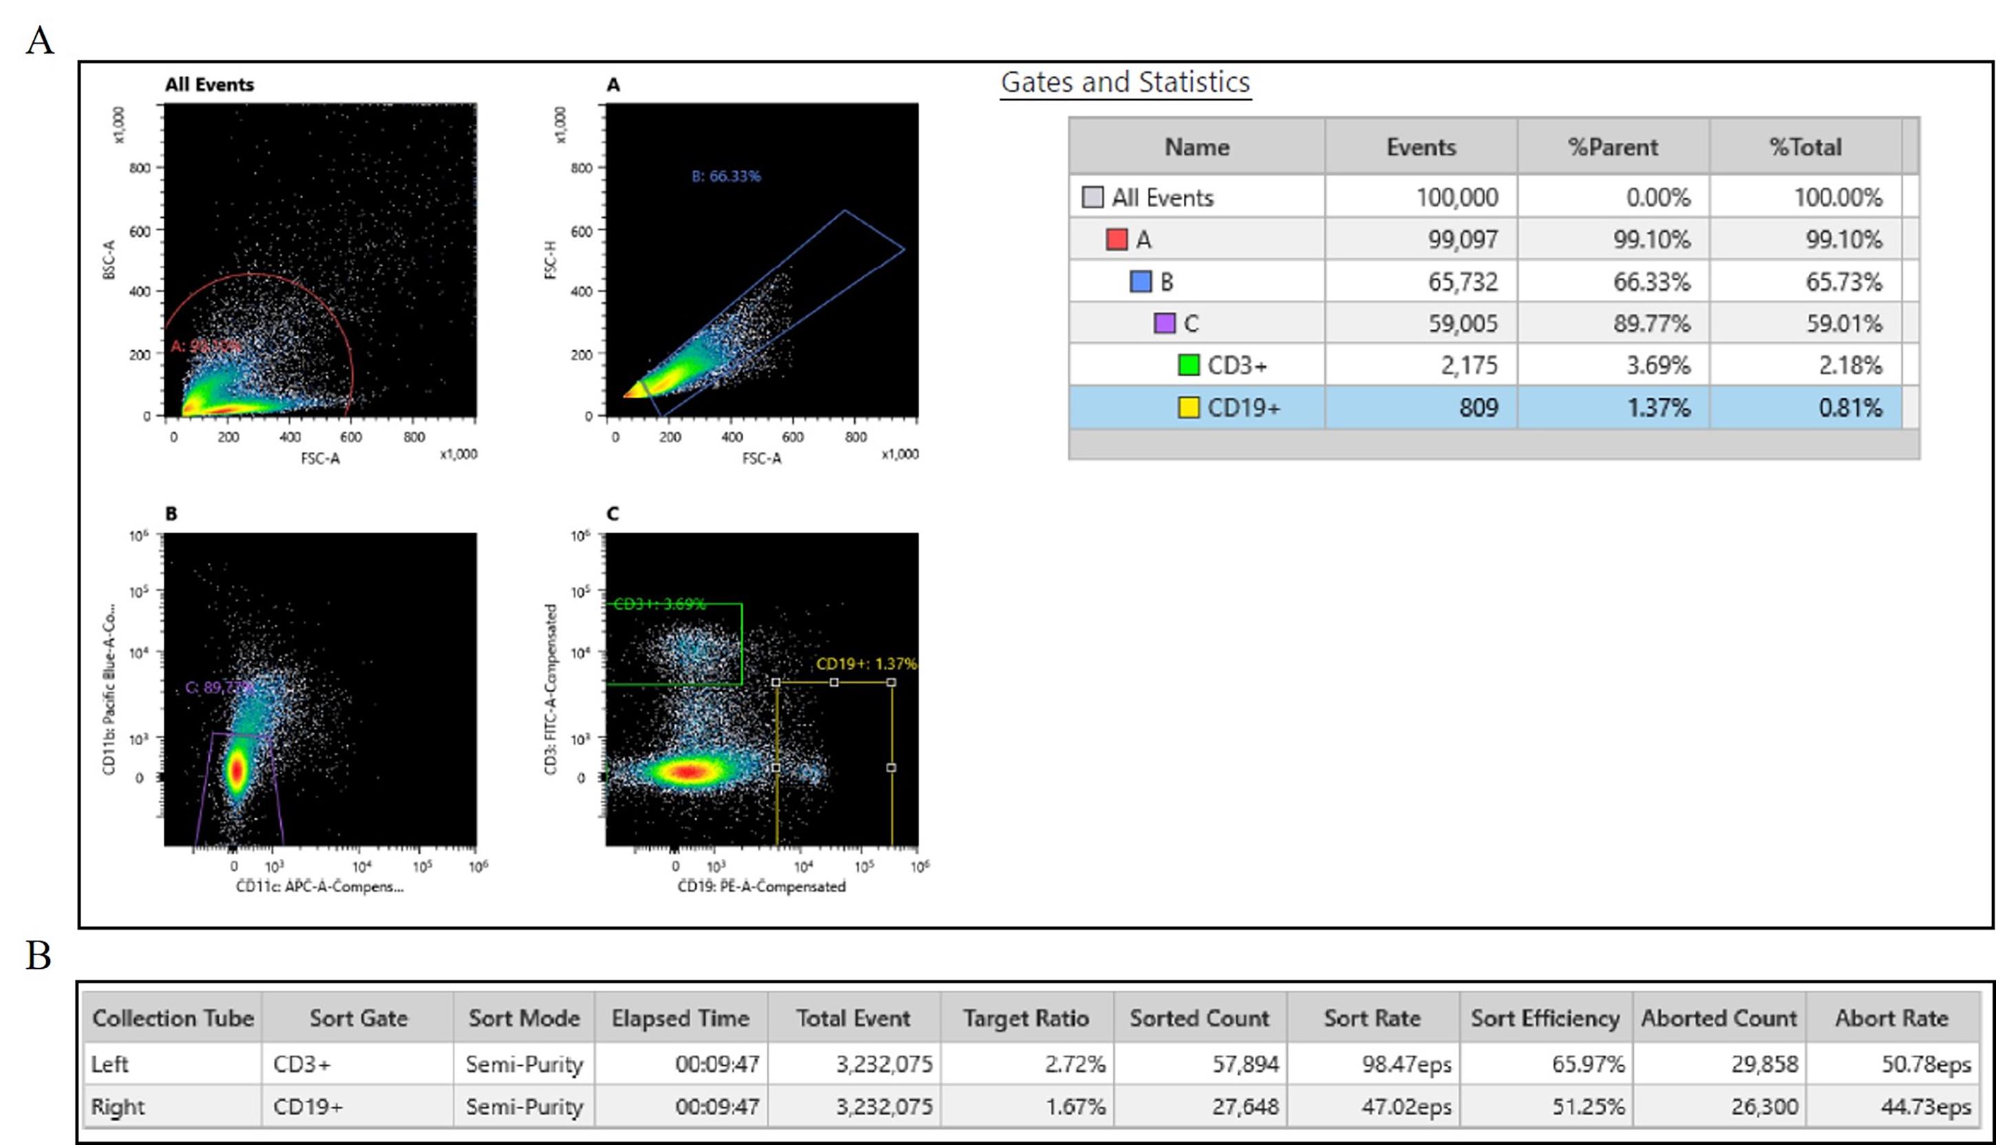Click the yellow CD19+ color swatch
This screenshot has width=1996, height=1145.
click(x=1189, y=407)
